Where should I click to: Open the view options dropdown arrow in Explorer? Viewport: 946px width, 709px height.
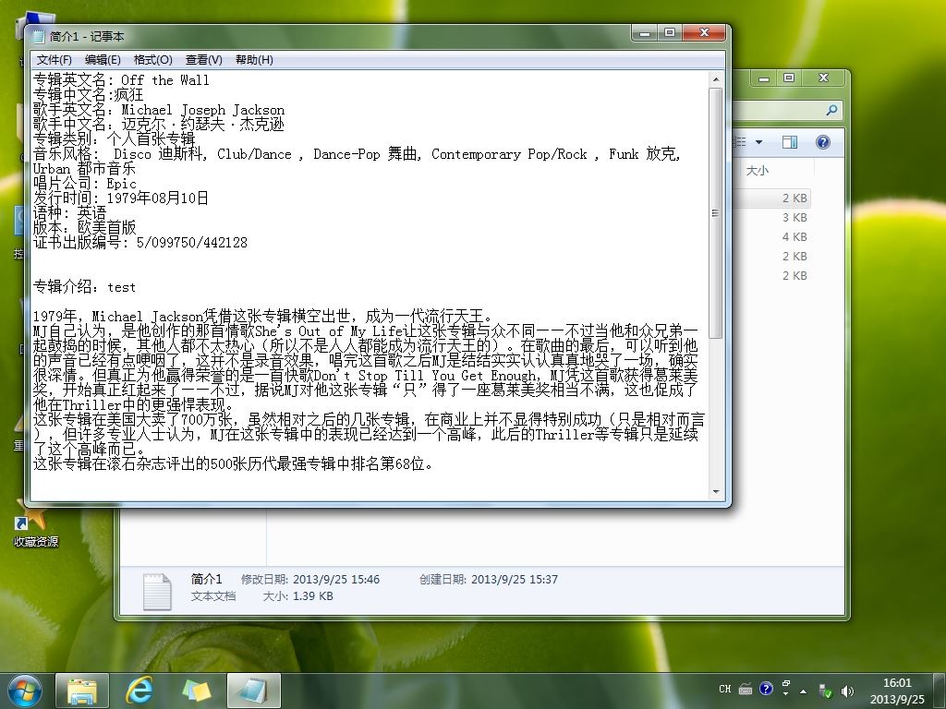[759, 142]
